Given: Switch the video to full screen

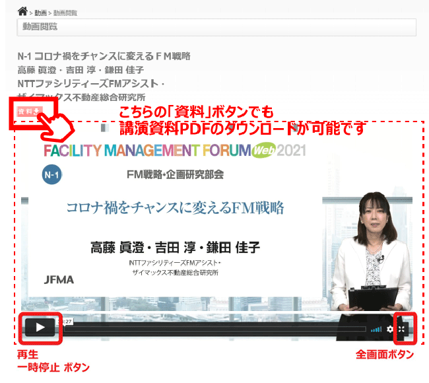Looking at the screenshot, I should [x=401, y=329].
